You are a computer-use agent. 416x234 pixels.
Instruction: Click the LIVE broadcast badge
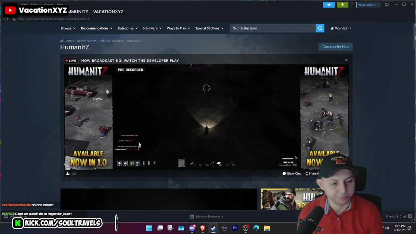point(71,60)
